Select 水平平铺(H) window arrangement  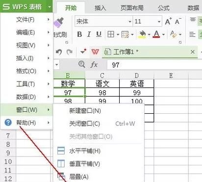click(x=85, y=151)
